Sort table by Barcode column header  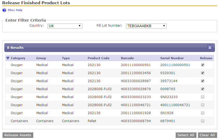tap(127, 58)
